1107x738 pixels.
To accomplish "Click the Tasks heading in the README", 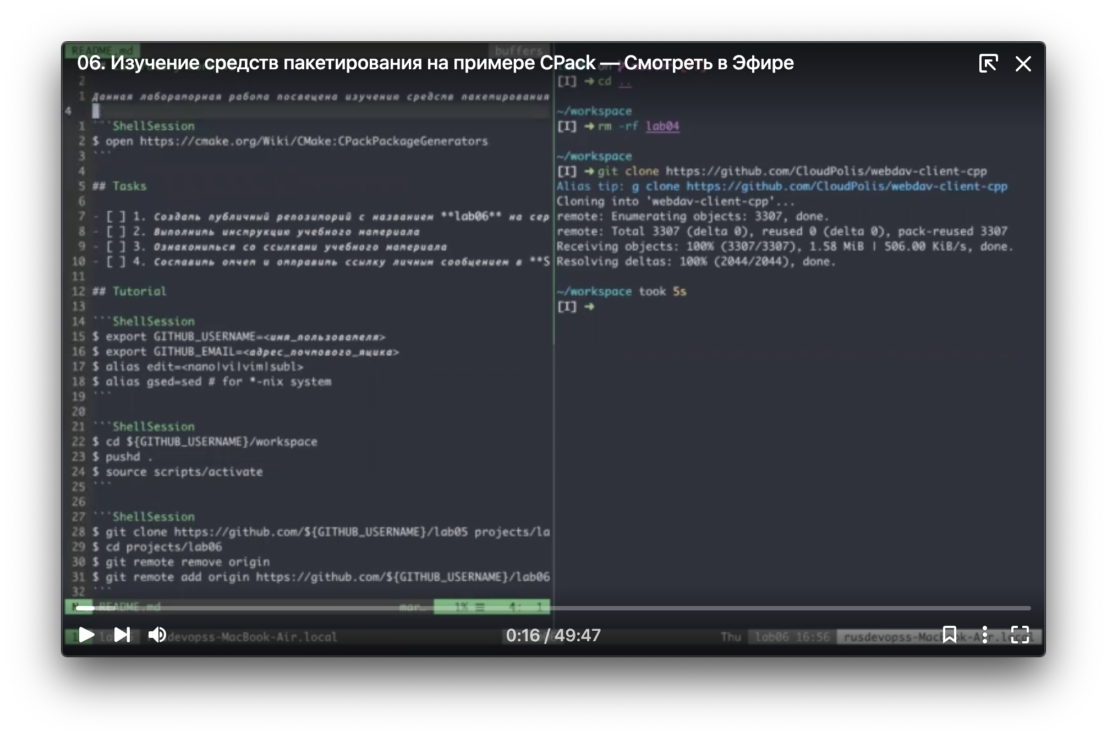I will [129, 186].
